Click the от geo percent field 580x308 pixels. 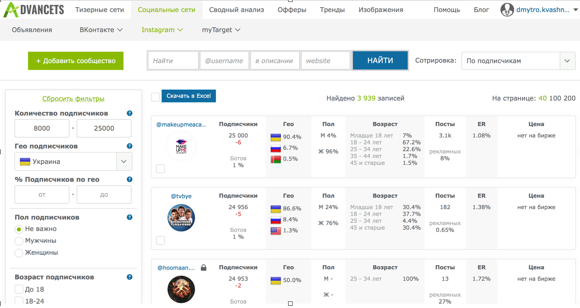42,194
